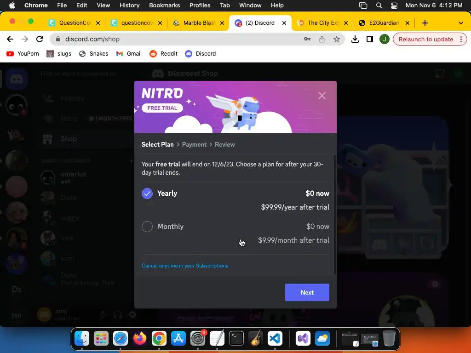This screenshot has width=471, height=353.
Task: Open Cancel anytime in your Subscriptions link
Action: click(185, 266)
